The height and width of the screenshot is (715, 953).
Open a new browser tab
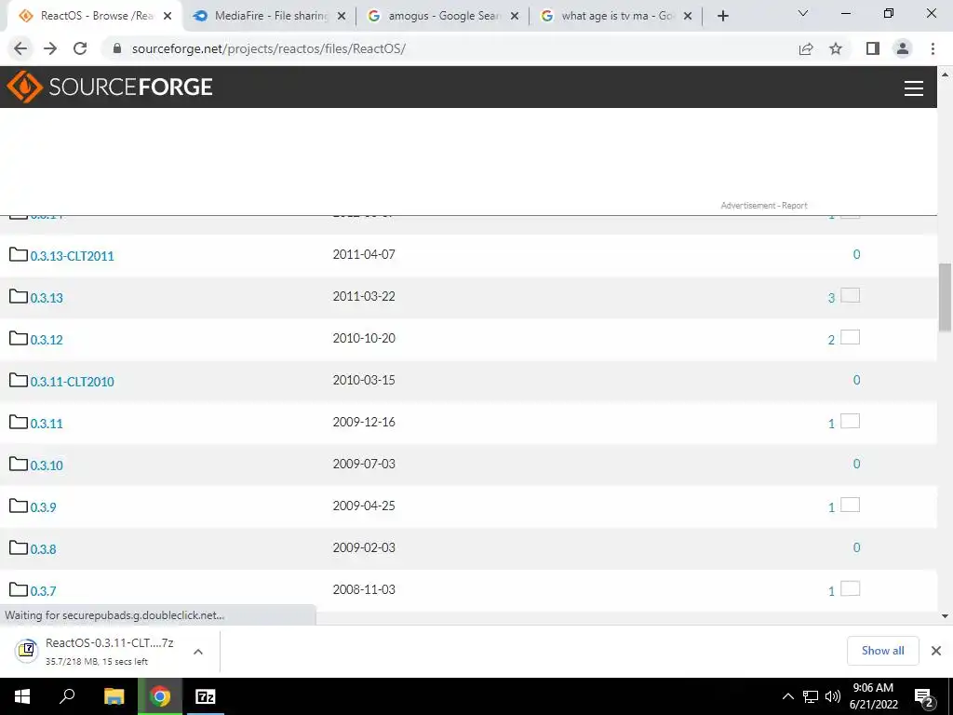pos(722,17)
